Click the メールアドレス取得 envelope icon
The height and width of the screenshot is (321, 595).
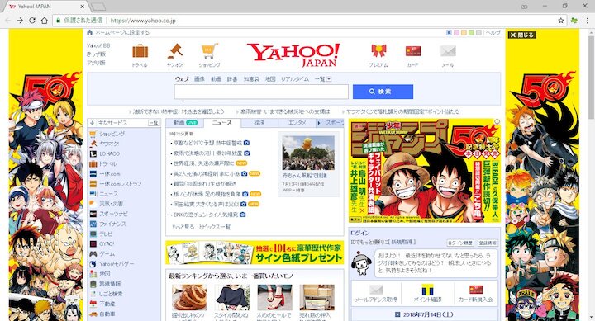pos(376,290)
